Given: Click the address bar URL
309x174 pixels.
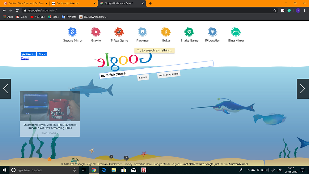Looking at the screenshot, I should [42, 11].
